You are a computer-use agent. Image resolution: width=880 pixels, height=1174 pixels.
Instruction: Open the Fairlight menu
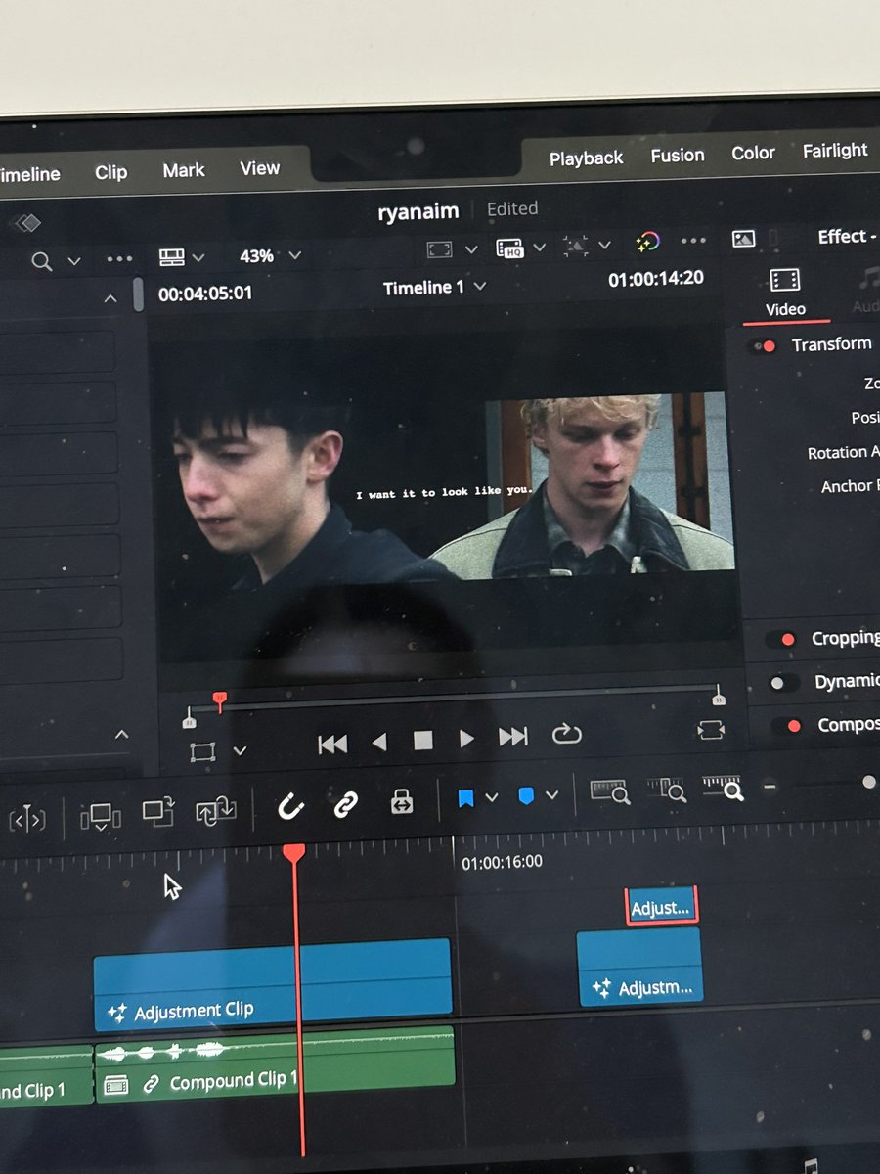click(835, 151)
